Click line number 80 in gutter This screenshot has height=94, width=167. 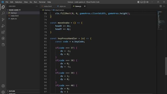(x=45, y=38)
